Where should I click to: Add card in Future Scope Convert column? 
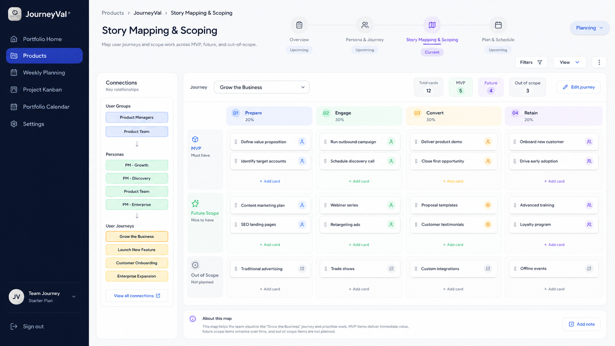[453, 245]
